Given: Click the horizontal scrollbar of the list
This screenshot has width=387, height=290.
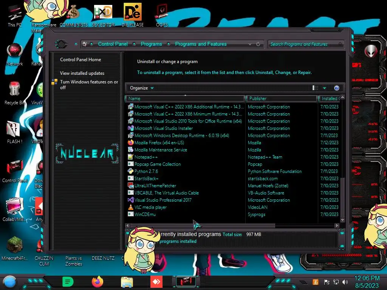Looking at the screenshot, I should 203,226.
